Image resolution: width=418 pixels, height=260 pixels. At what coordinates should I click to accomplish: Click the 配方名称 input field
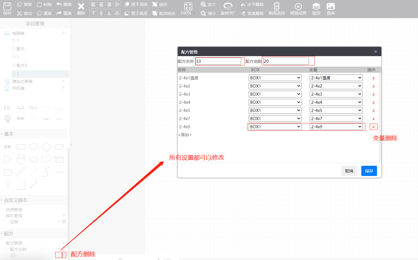click(218, 61)
